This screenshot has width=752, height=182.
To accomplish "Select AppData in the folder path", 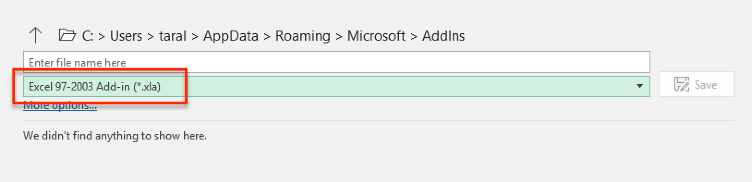I will 230,36.
